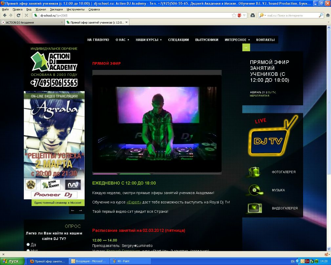Expand the О НАС submenu
Viewport: 331px width, 265px height.
click(122, 40)
